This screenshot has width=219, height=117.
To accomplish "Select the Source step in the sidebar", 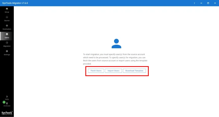I will click(7, 19).
